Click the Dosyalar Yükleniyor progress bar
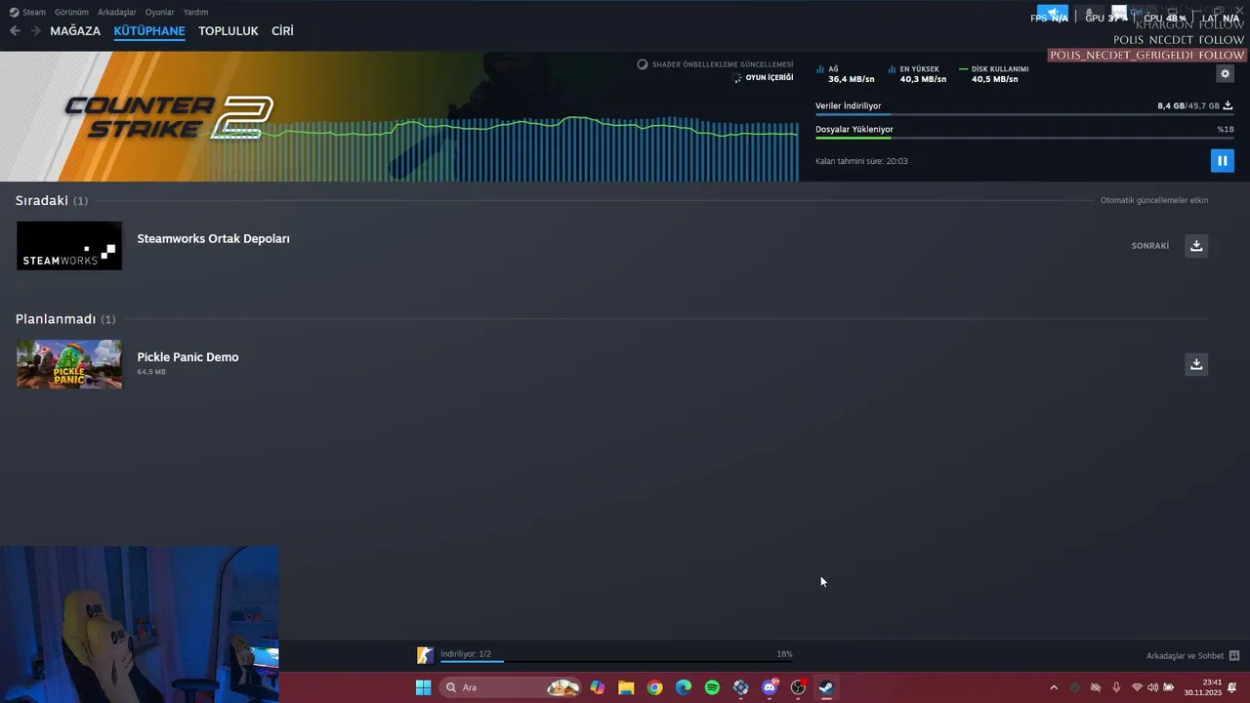Screen dimensions: 1250x703 [1024, 138]
